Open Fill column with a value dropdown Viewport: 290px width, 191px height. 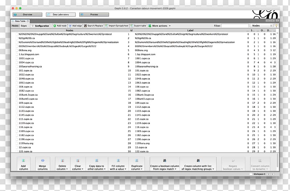pos(118,164)
